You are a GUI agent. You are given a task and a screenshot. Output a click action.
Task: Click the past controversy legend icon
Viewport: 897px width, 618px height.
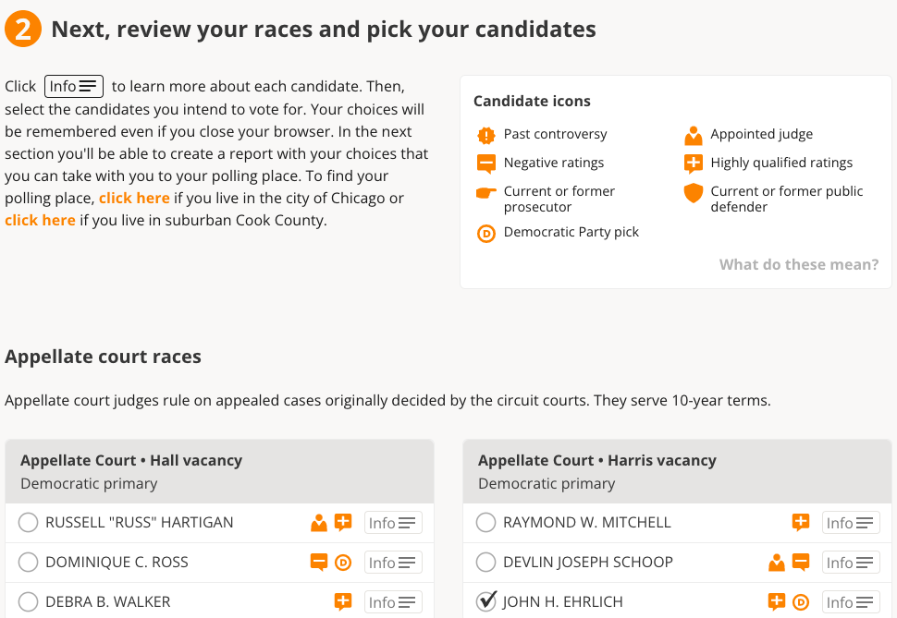point(486,135)
